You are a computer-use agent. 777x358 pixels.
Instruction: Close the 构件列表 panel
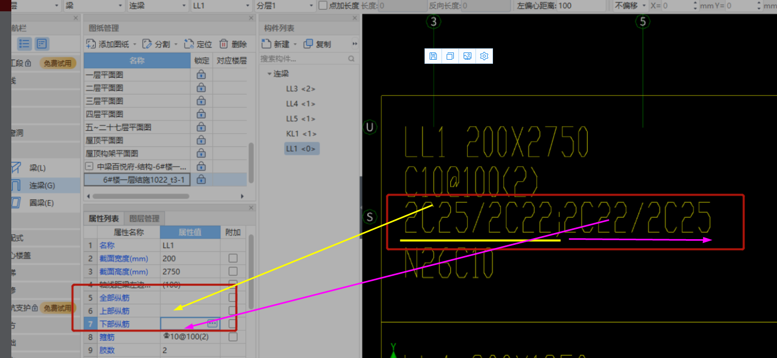coord(355,18)
